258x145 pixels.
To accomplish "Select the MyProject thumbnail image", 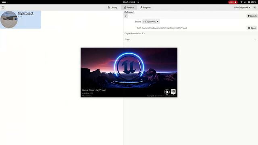I will tap(9, 20).
